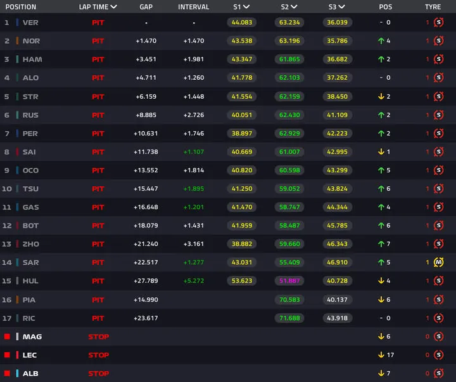Click the POSITION column header

coord(21,7)
